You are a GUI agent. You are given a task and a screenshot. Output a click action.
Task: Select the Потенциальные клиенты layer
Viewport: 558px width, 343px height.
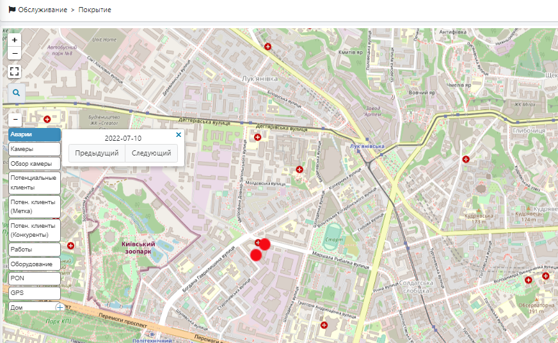click(x=35, y=183)
